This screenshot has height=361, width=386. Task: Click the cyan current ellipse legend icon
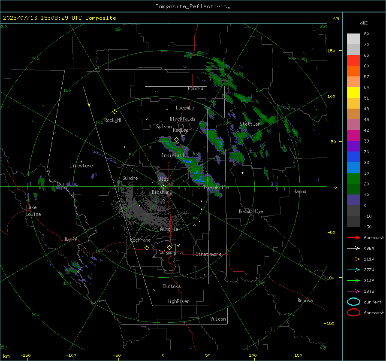pyautogui.click(x=353, y=302)
